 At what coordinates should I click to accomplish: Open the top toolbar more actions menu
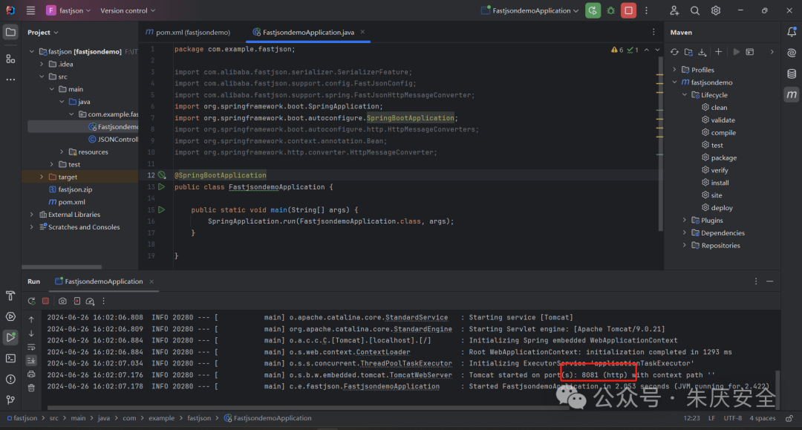coord(647,10)
